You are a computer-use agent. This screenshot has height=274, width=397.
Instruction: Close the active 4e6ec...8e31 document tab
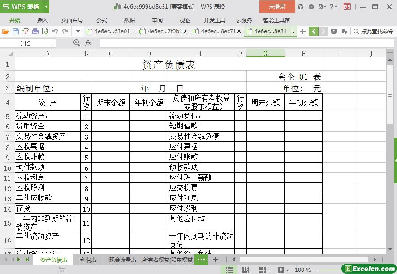pos(293,31)
